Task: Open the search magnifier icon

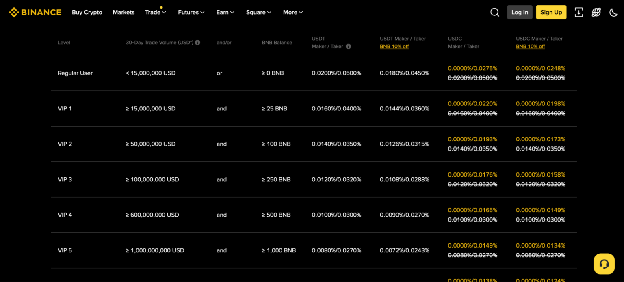Action: (x=494, y=12)
